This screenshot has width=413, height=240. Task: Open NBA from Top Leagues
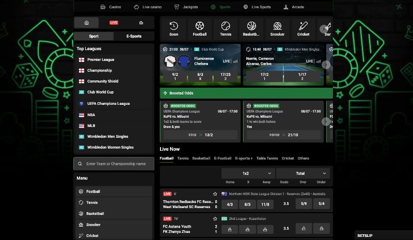pos(114,115)
